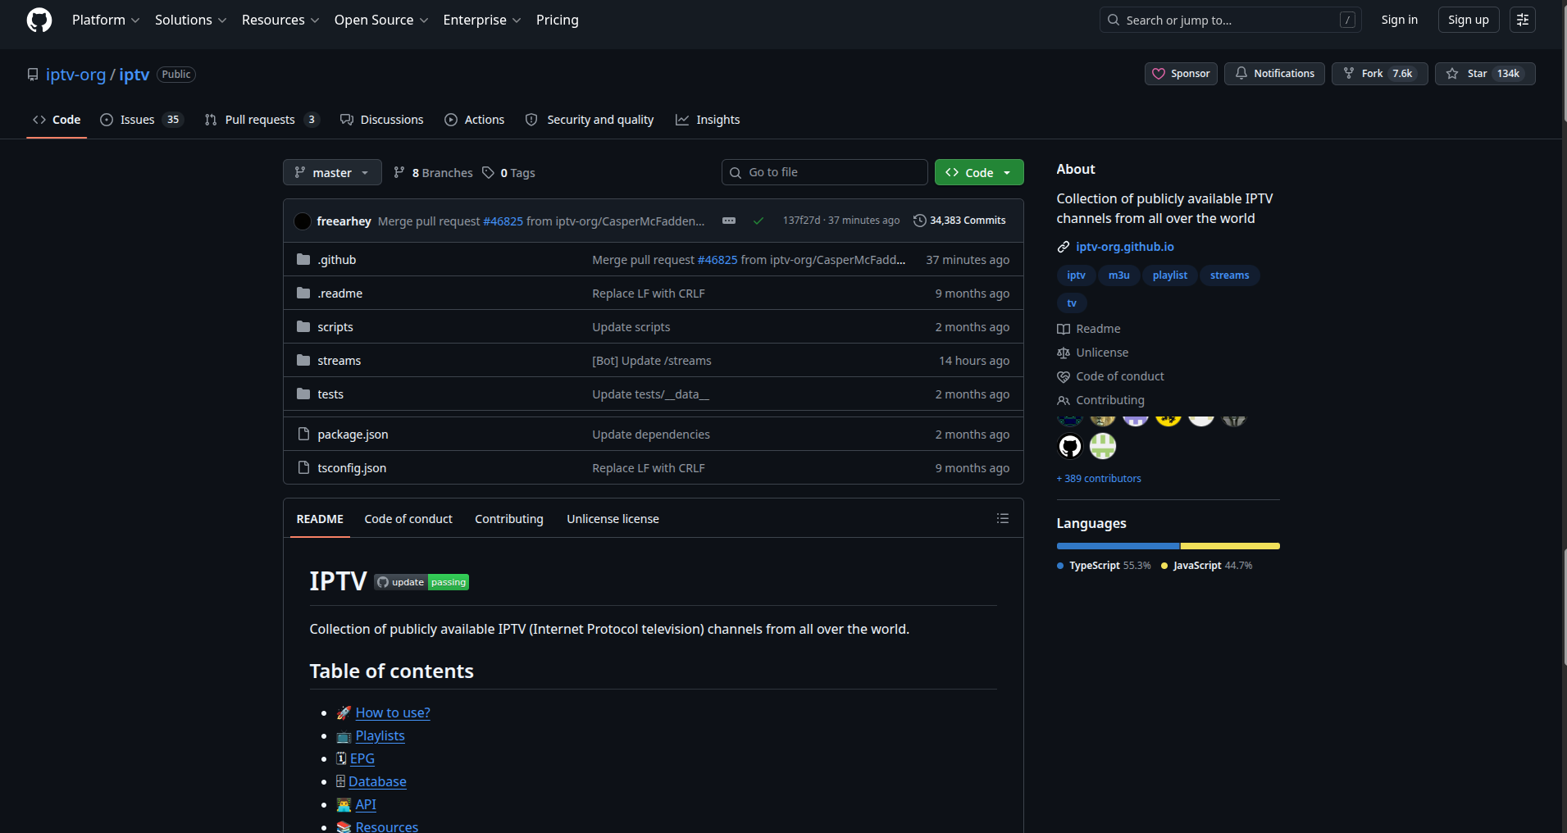This screenshot has height=833, width=1567.
Task: Click the iptv-org owner link
Action: [x=75, y=75]
